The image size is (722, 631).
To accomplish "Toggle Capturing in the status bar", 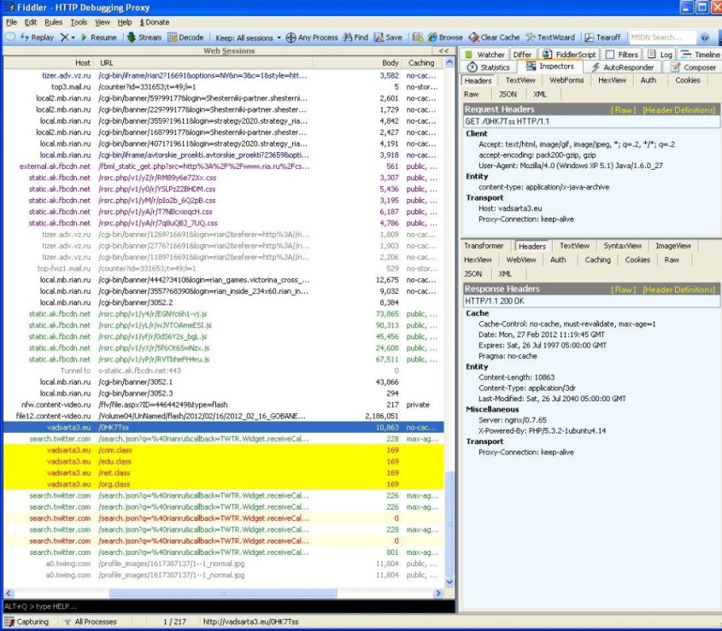I will pyautogui.click(x=27, y=622).
